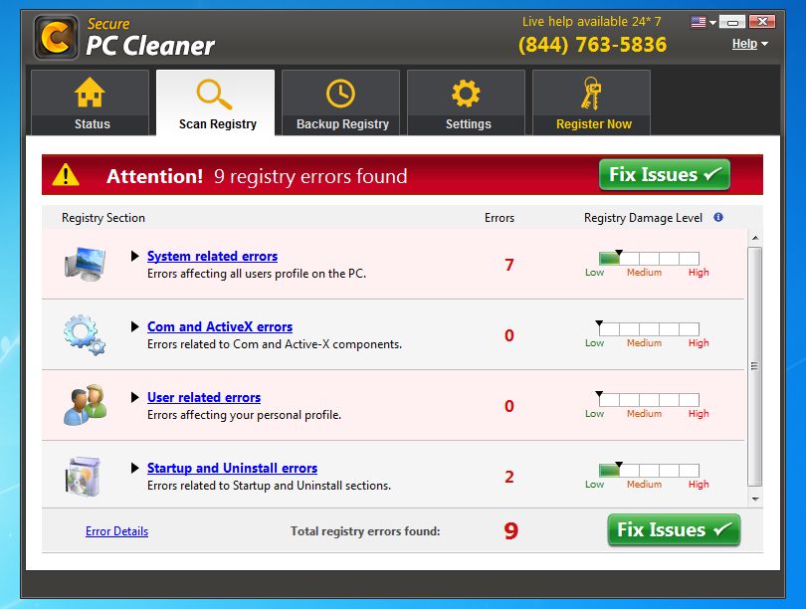Switch to the Backup Registry tab
Viewport: 806px width, 609px height.
340,102
